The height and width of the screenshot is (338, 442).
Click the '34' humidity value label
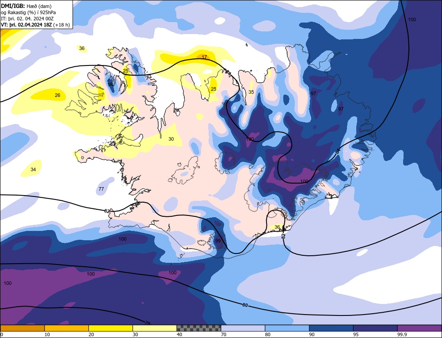[33, 169]
